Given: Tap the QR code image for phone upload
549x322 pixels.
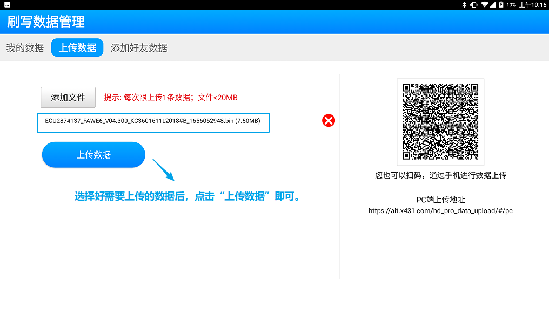Looking at the screenshot, I should click(440, 122).
